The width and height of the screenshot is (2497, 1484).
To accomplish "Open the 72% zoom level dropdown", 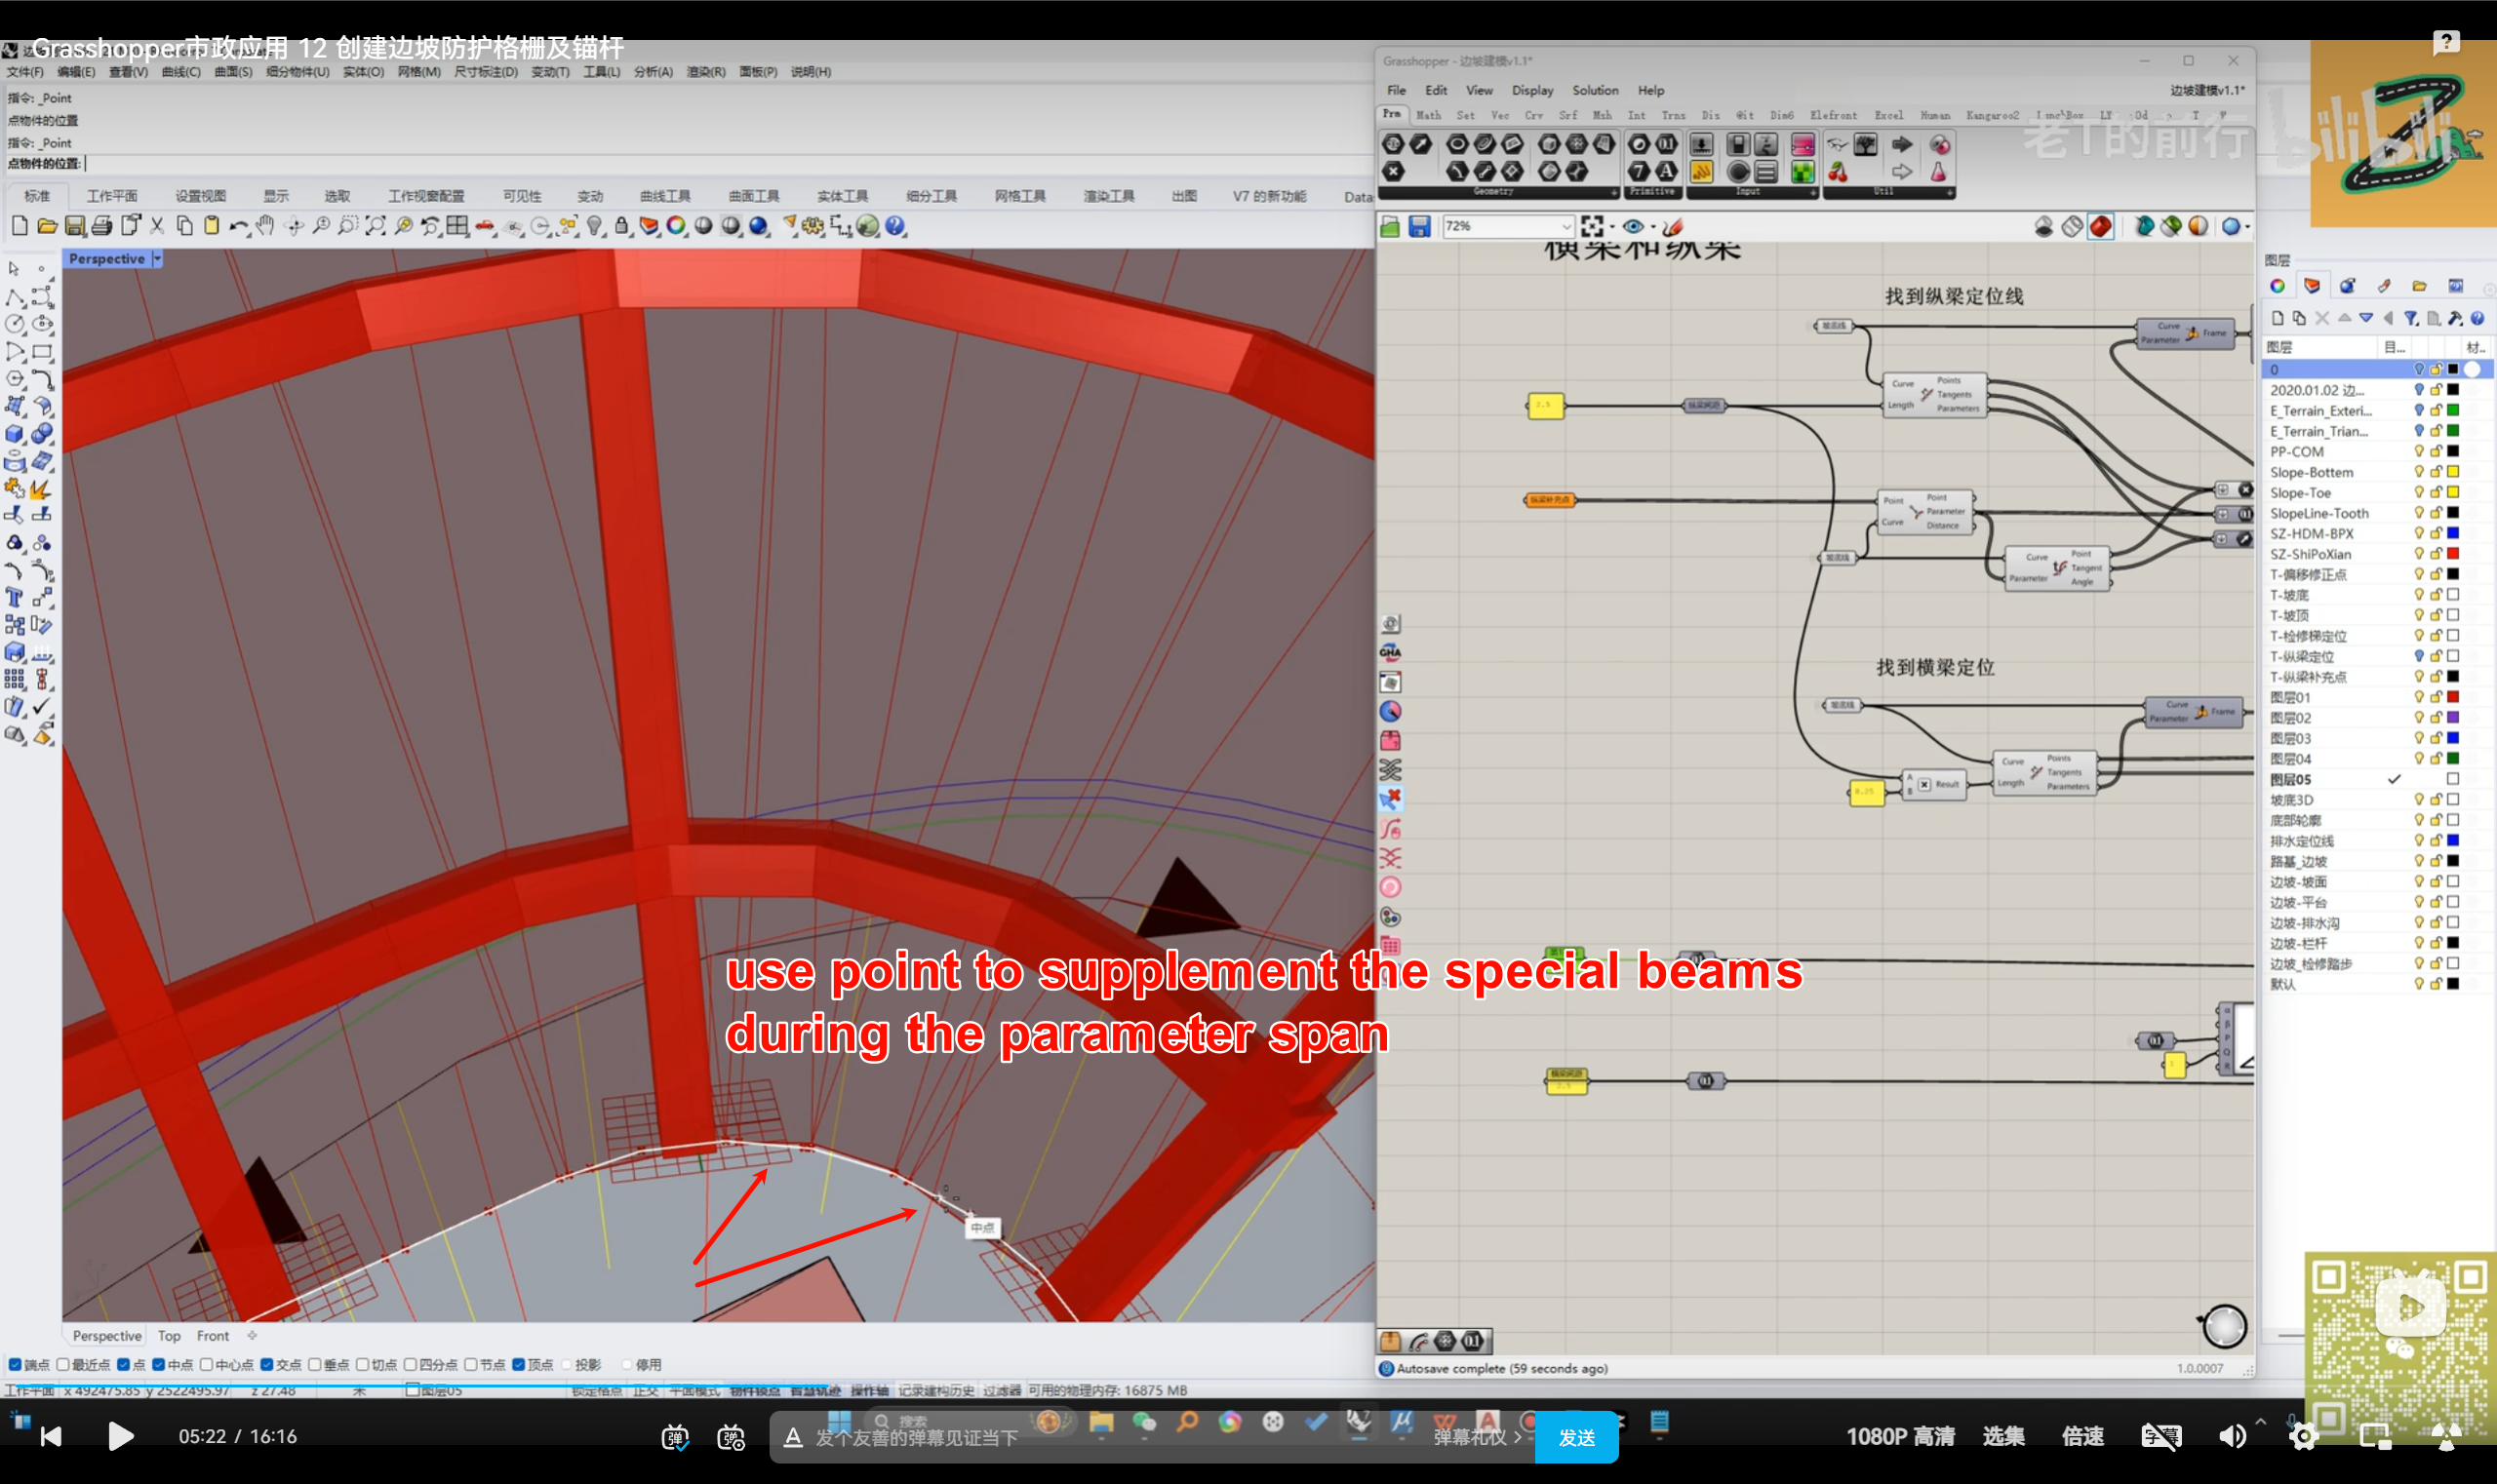I will click(1566, 227).
